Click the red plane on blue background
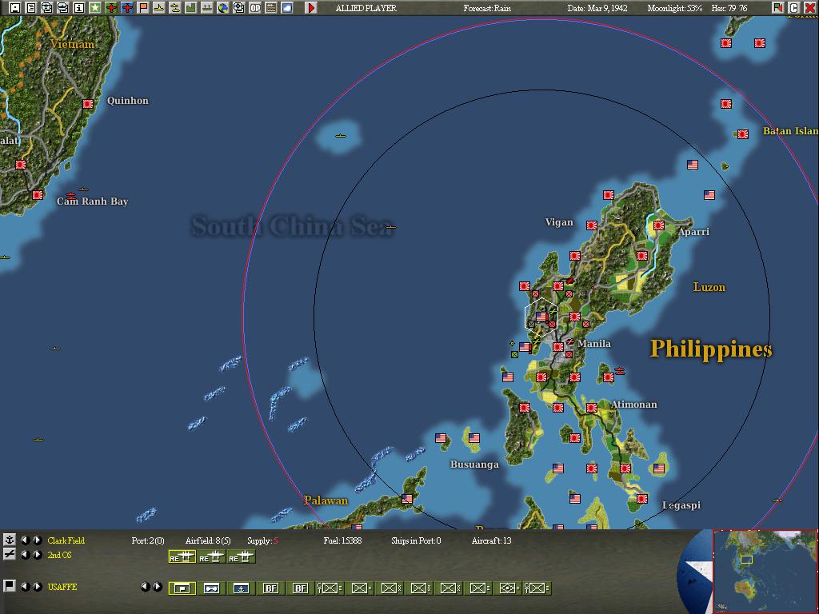The height and width of the screenshot is (614, 819). (x=127, y=8)
